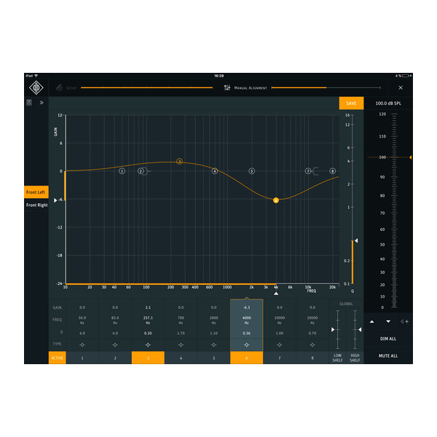
Task: Select the Front Right speaker tab
Action: click(x=37, y=205)
